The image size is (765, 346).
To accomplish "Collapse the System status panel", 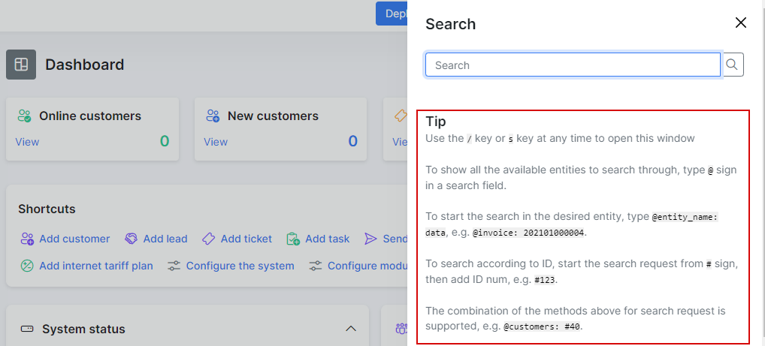I will tap(349, 329).
